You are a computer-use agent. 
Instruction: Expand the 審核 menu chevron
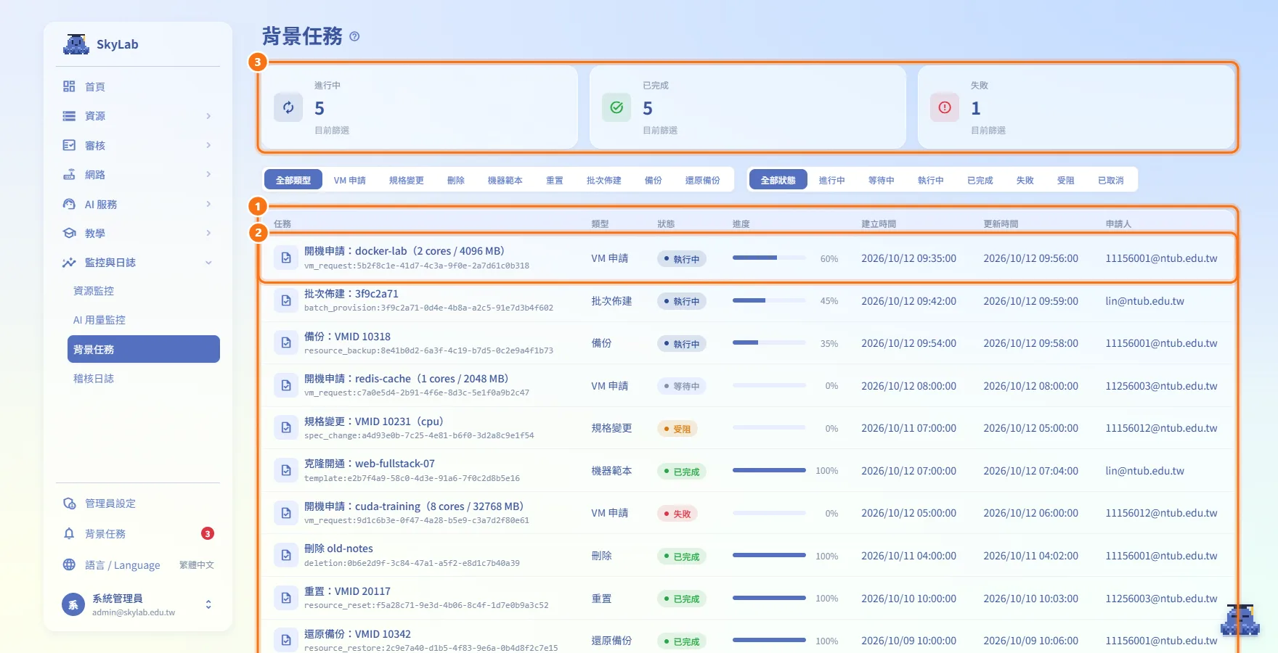[x=208, y=145]
